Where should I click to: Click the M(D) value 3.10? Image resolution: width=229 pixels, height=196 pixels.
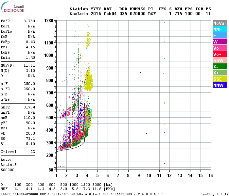point(30,71)
